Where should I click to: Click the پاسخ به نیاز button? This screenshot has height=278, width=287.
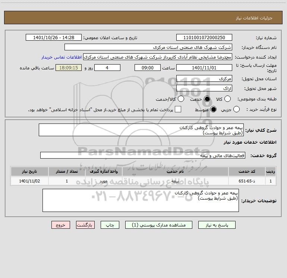217,225
